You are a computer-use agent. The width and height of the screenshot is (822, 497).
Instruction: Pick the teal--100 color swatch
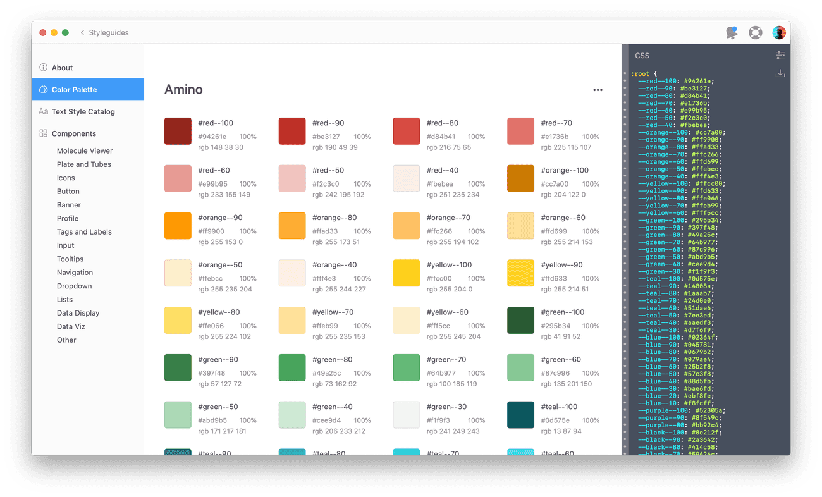click(520, 415)
